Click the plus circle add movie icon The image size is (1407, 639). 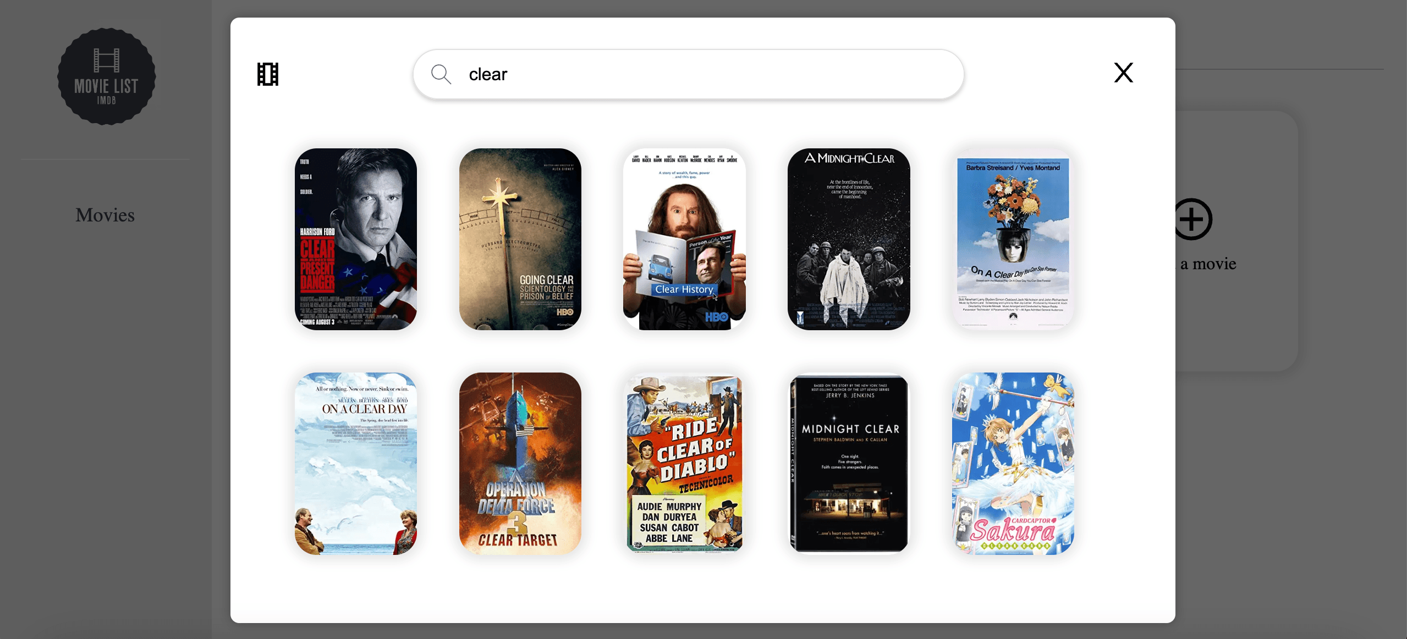tap(1191, 219)
